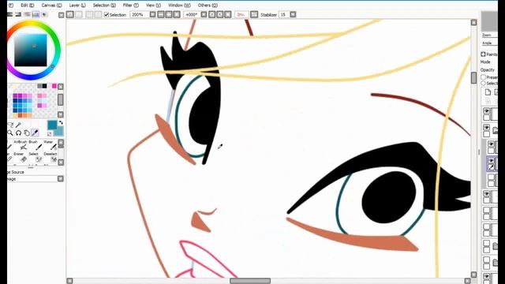505x284 pixels.
Task: Select the Hand pan tool
Action: (x=27, y=133)
